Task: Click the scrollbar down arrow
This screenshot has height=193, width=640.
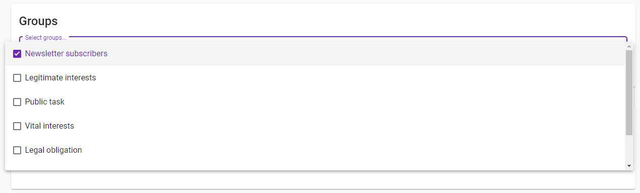Action: pyautogui.click(x=629, y=166)
